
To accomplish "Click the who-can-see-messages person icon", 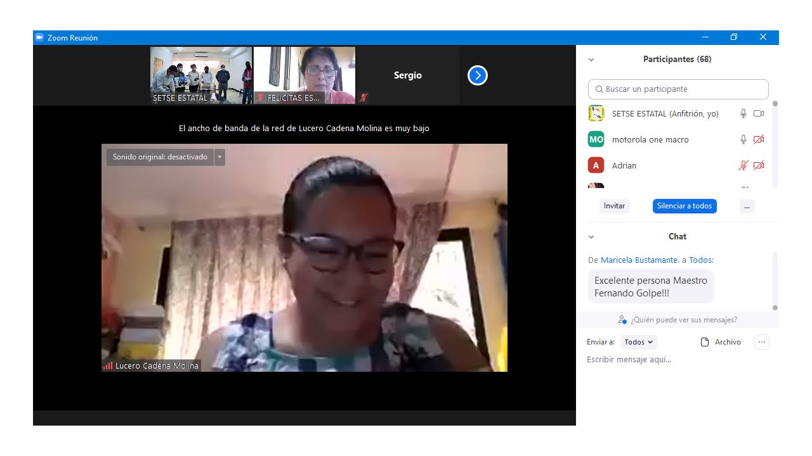I will coord(622,320).
